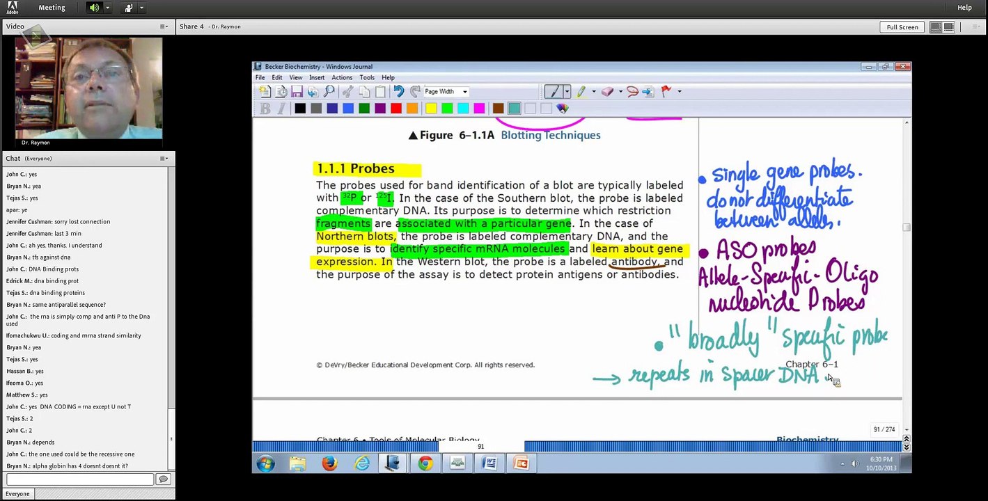
Task: Click the send chat message button
Action: (x=163, y=479)
